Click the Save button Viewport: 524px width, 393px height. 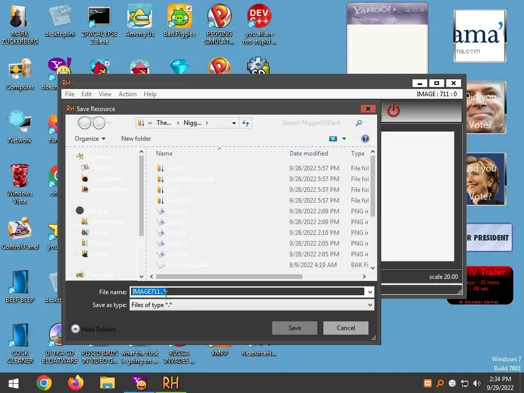[x=294, y=328]
